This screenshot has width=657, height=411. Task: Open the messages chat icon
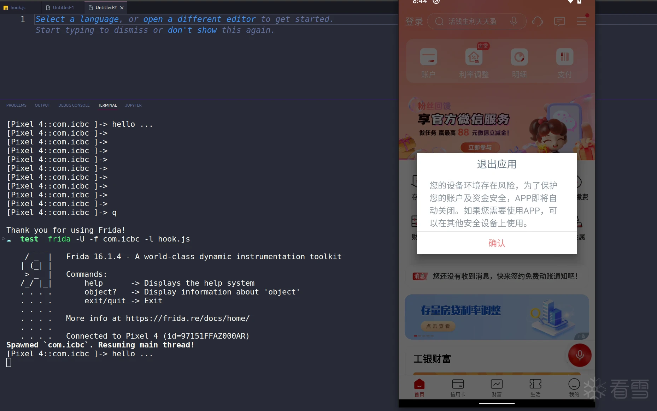pyautogui.click(x=559, y=22)
